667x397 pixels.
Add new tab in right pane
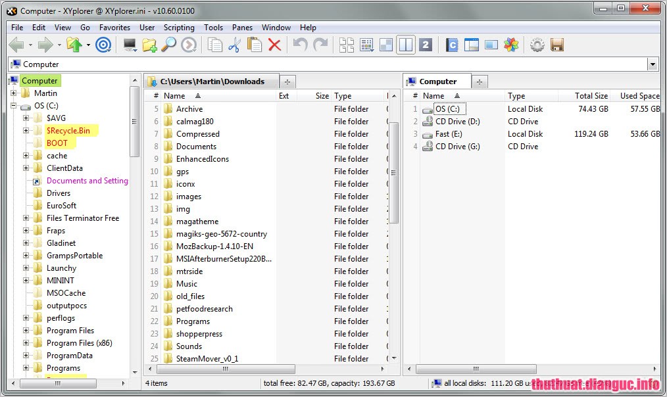(480, 82)
